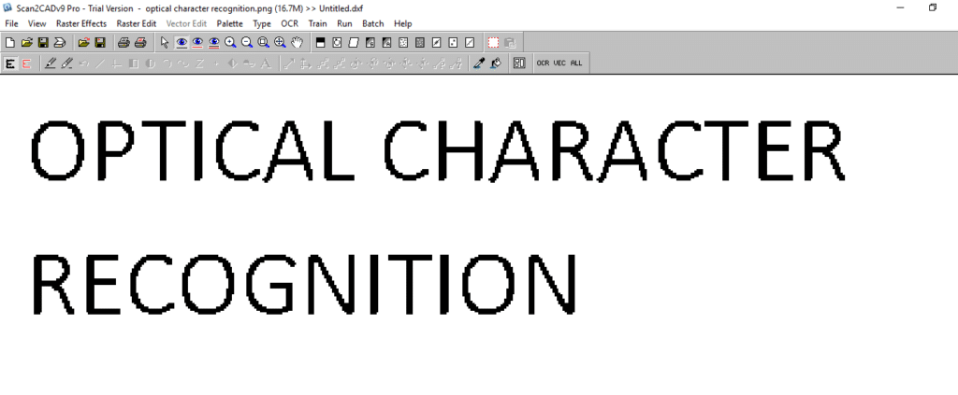The width and height of the screenshot is (958, 395).
Task: Click the rotate raster icon
Action: (x=337, y=43)
